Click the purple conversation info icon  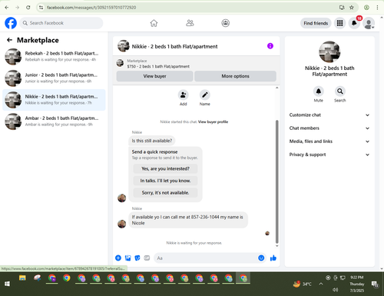tap(270, 46)
